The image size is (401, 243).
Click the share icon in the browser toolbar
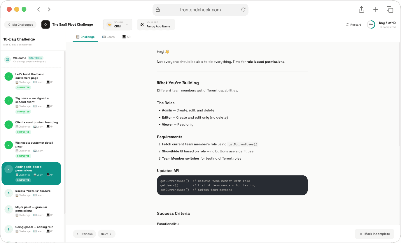point(361,9)
